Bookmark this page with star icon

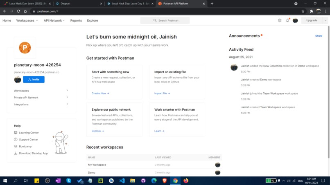click(x=303, y=11)
